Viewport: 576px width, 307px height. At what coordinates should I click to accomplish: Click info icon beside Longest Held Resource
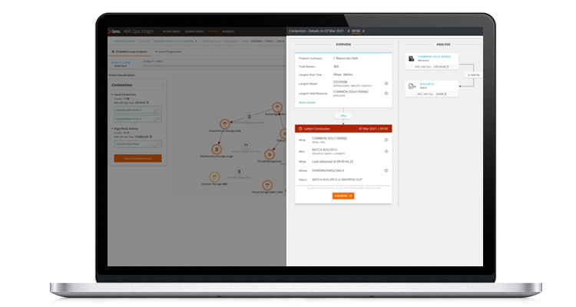[x=386, y=93]
